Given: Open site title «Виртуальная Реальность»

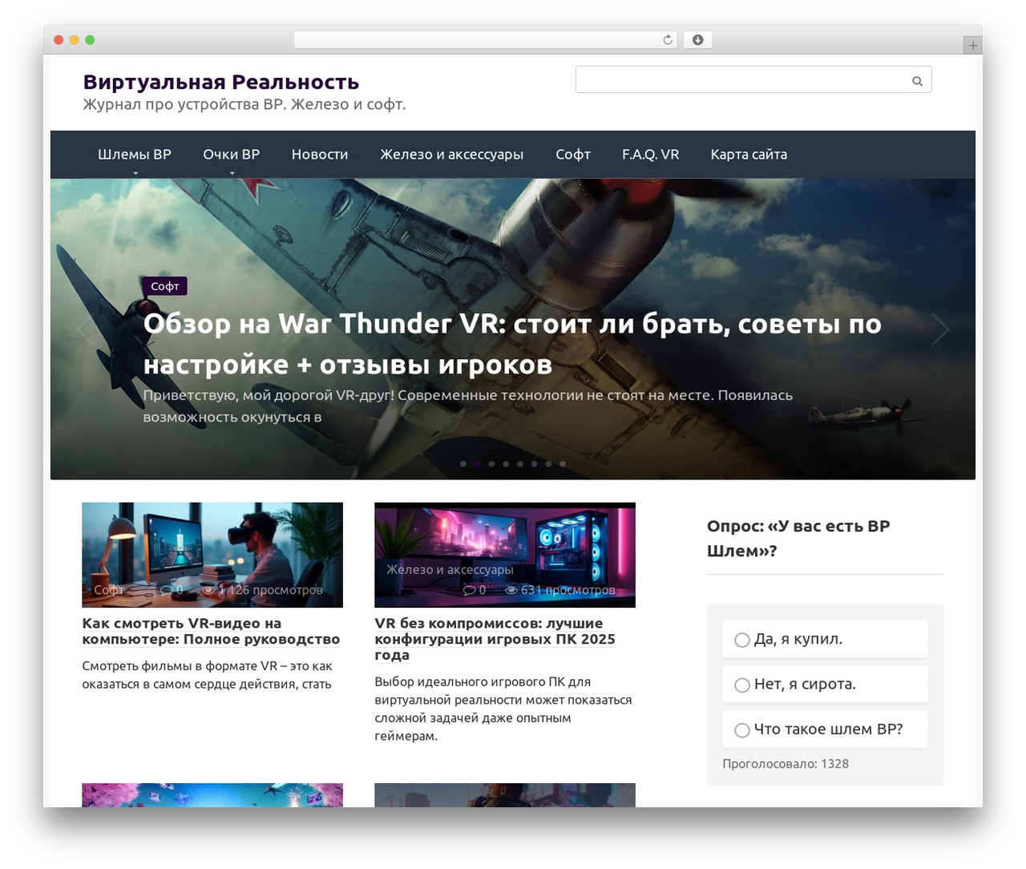Looking at the screenshot, I should pos(221,82).
